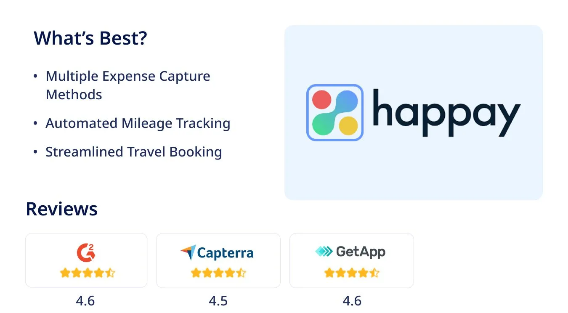
Task: Click the half-filled last star under G2
Action: pyautogui.click(x=110, y=273)
